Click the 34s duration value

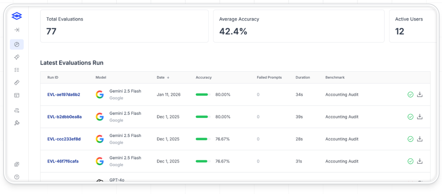pos(299,95)
